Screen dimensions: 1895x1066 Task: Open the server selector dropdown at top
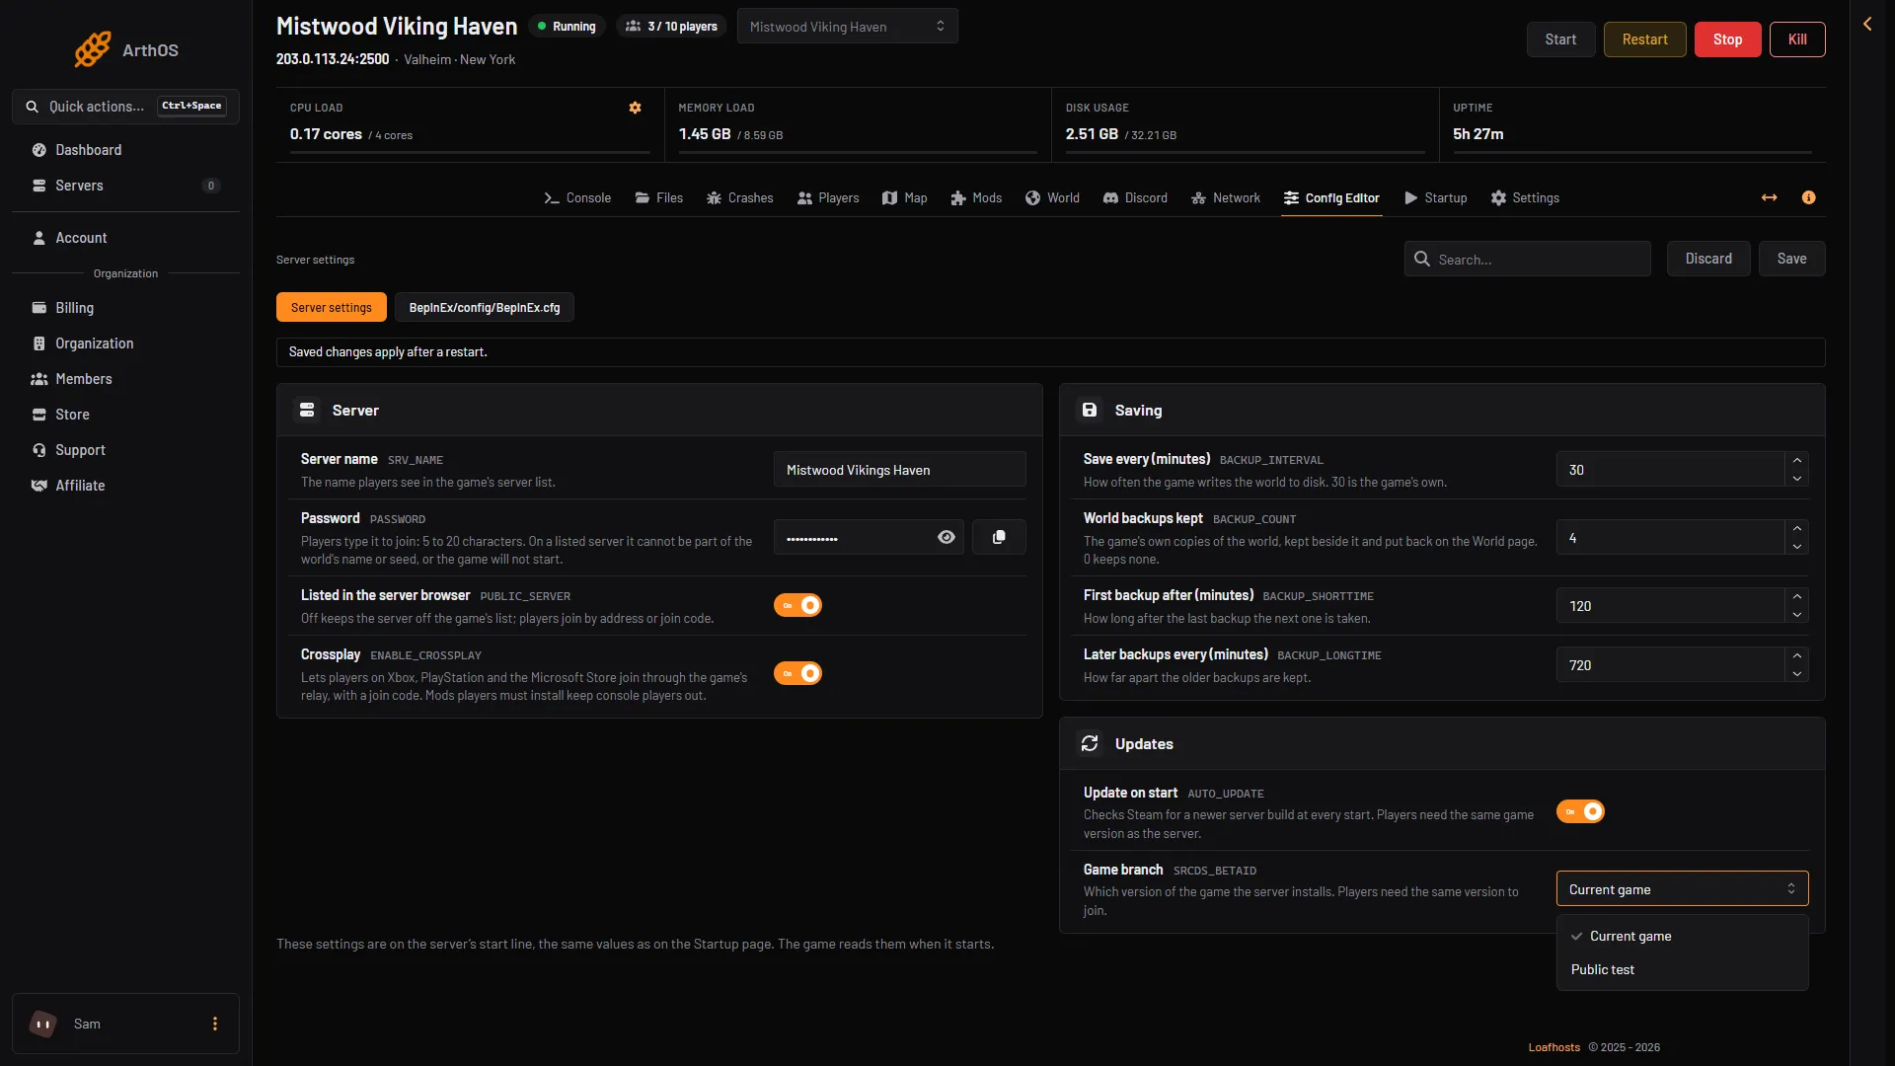coord(847,27)
